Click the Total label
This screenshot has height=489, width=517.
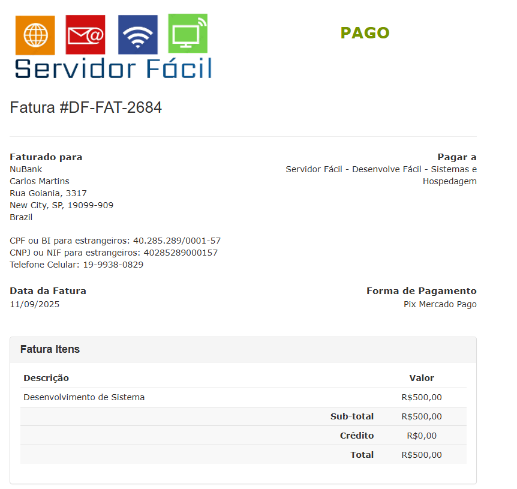362,455
